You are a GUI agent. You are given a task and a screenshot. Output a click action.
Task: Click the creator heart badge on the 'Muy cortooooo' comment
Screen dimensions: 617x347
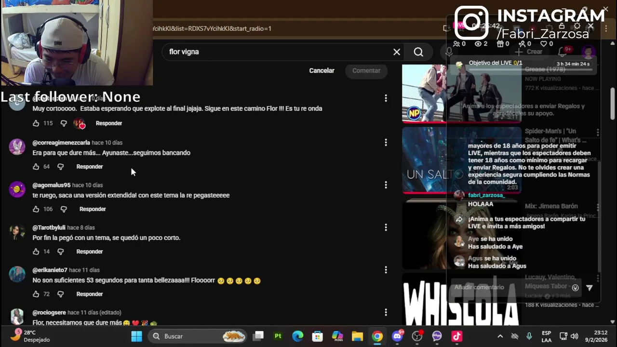[80, 124]
